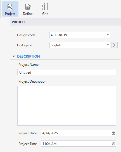Select the Grid lines icon
The width and height of the screenshot is (121, 152).
coord(45,7)
